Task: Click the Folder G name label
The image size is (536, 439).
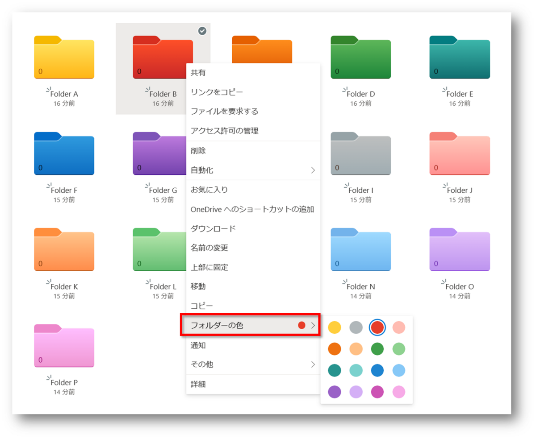Action: (x=163, y=191)
